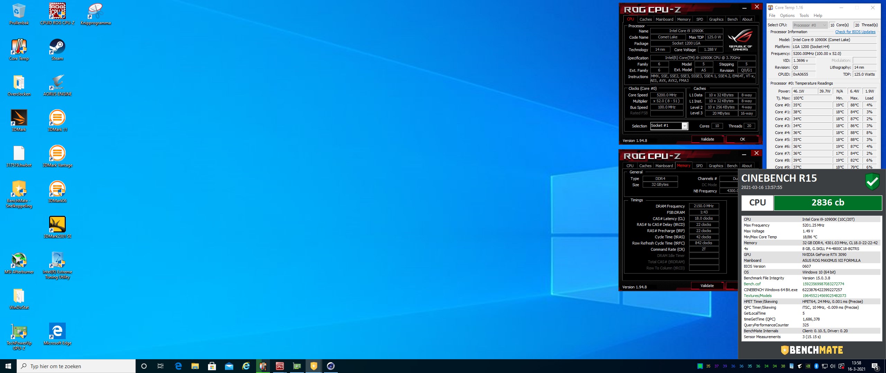Click Check for BIOS Updates link

coord(855,32)
